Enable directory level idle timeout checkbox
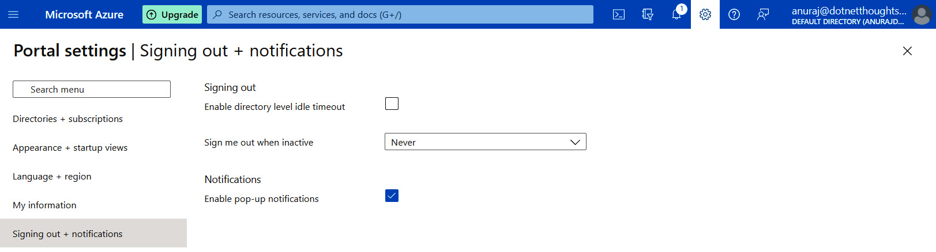Image resolution: width=936 pixels, height=252 pixels. tap(392, 104)
